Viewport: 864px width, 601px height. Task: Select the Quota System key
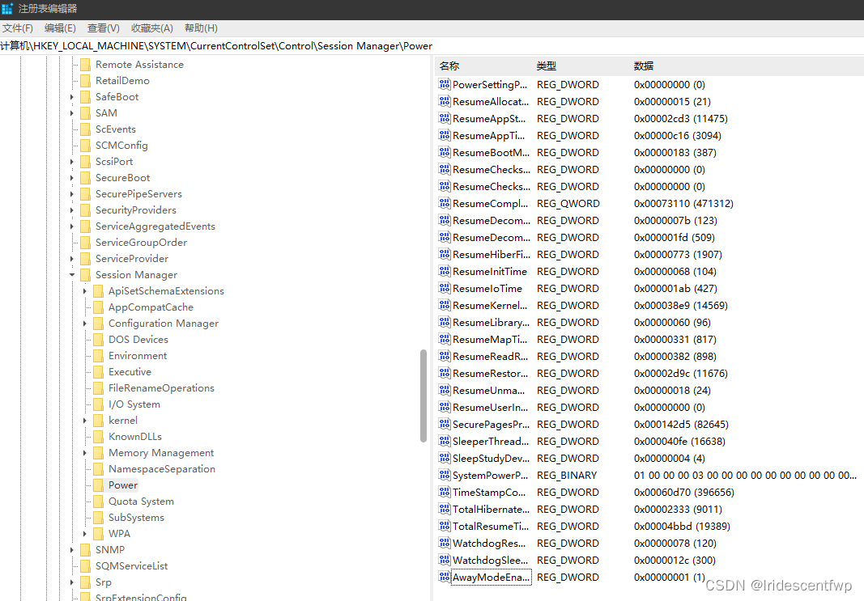tap(141, 502)
